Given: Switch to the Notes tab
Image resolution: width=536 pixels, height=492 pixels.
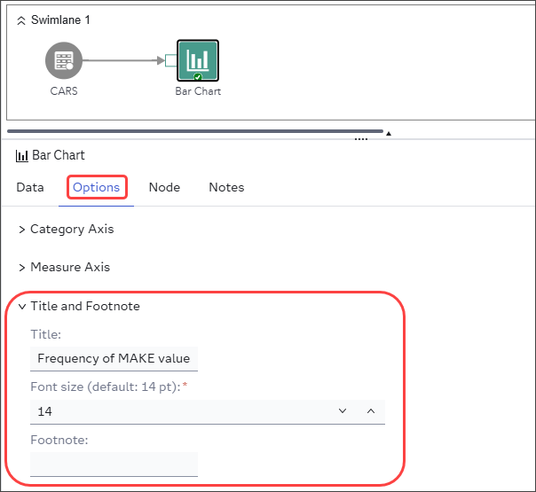Looking at the screenshot, I should click(x=226, y=187).
